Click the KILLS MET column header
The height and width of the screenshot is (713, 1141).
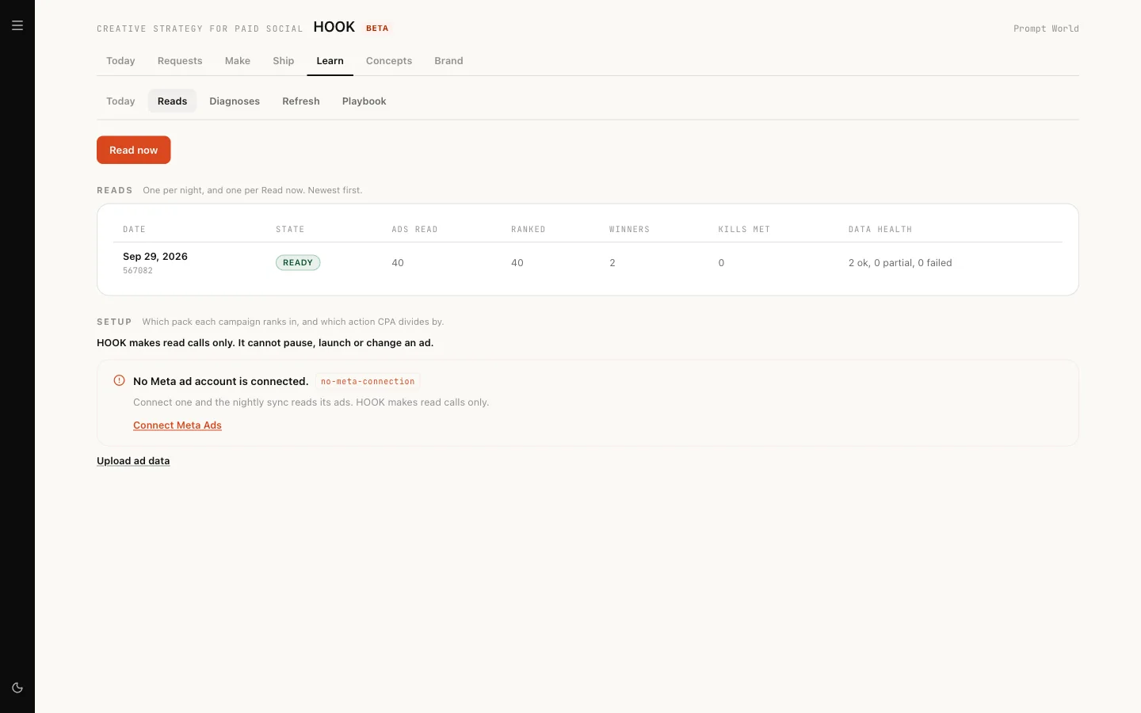744,230
